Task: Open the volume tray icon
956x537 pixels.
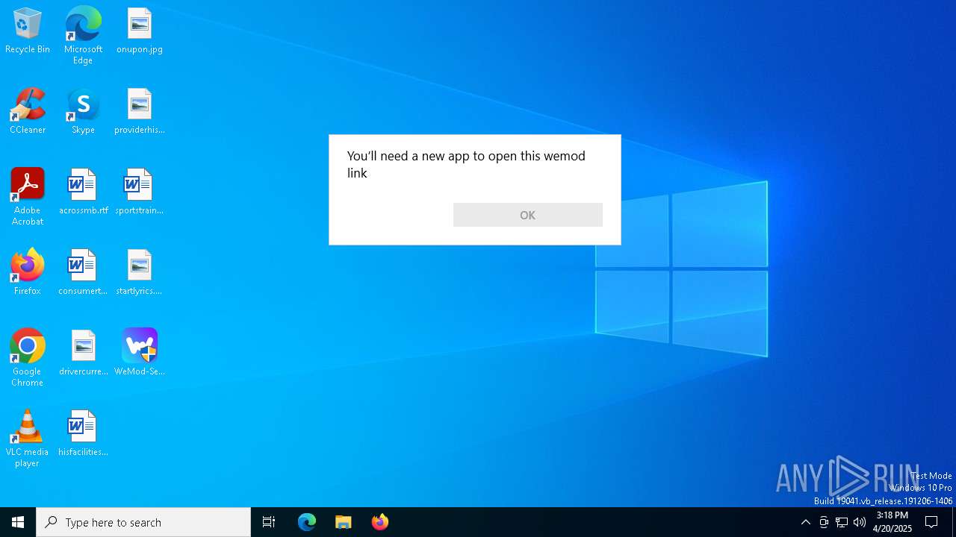Action: pos(860,522)
